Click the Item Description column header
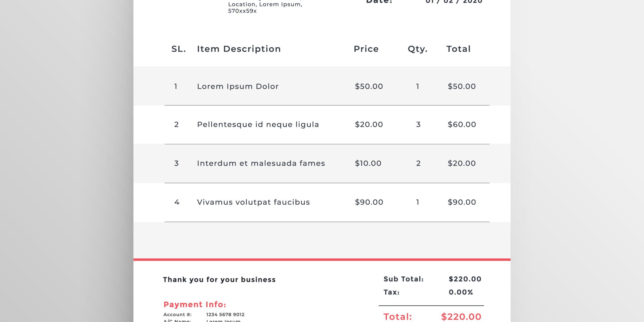 (239, 49)
